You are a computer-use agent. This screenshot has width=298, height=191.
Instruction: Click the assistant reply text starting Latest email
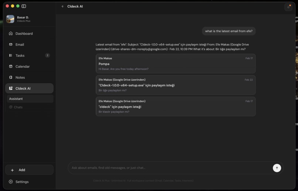pyautogui.click(x=172, y=47)
